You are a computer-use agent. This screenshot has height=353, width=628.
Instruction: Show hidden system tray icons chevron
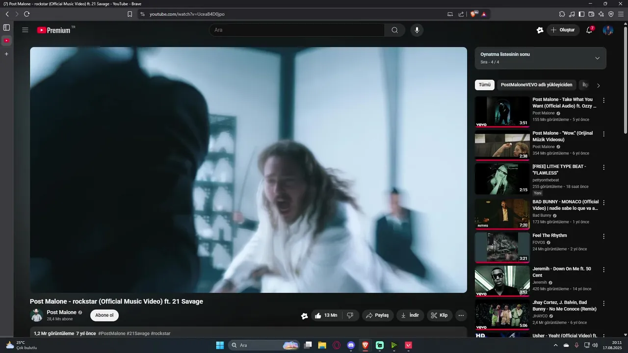pos(555,345)
